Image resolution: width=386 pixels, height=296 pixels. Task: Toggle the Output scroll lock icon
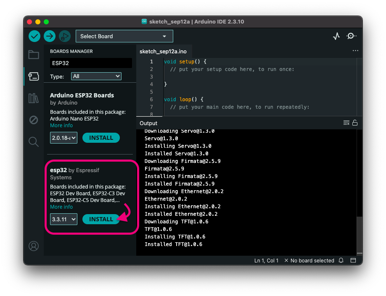point(355,123)
